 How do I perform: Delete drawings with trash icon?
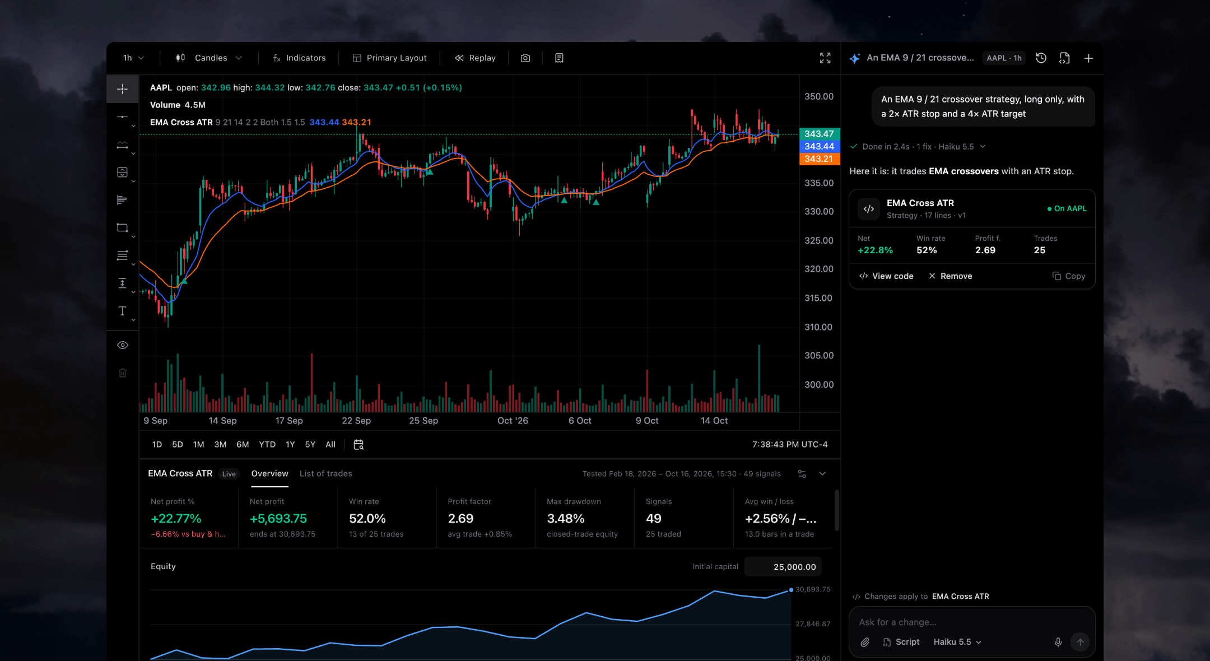pos(123,373)
